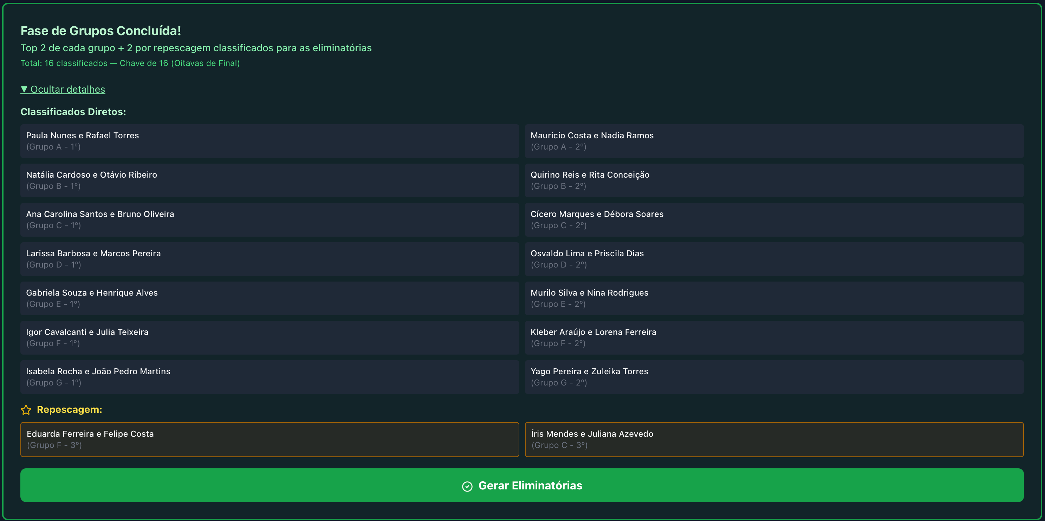Screen dimensions: 1045x521
Task: Click the check-circle icon on Gerar Eliminatórias
Action: tap(467, 486)
